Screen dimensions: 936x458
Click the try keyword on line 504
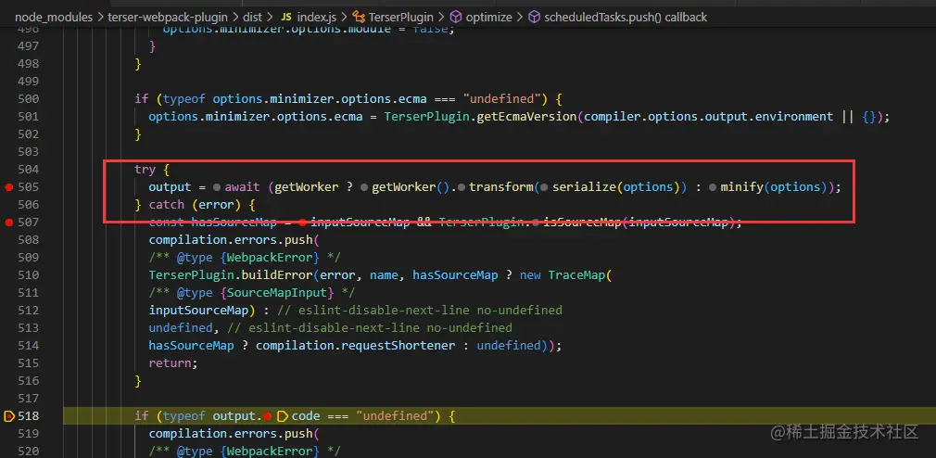click(x=145, y=170)
